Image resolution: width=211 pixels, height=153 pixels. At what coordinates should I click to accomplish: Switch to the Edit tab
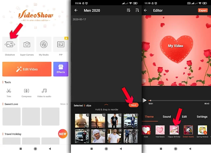pyautogui.click(x=184, y=116)
